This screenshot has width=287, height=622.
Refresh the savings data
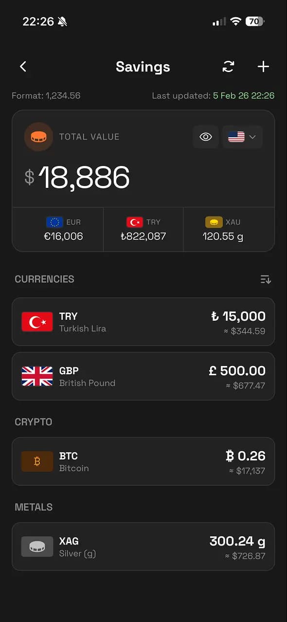tap(228, 67)
